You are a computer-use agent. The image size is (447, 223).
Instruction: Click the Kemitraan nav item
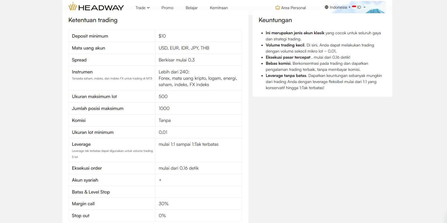pyautogui.click(x=219, y=8)
